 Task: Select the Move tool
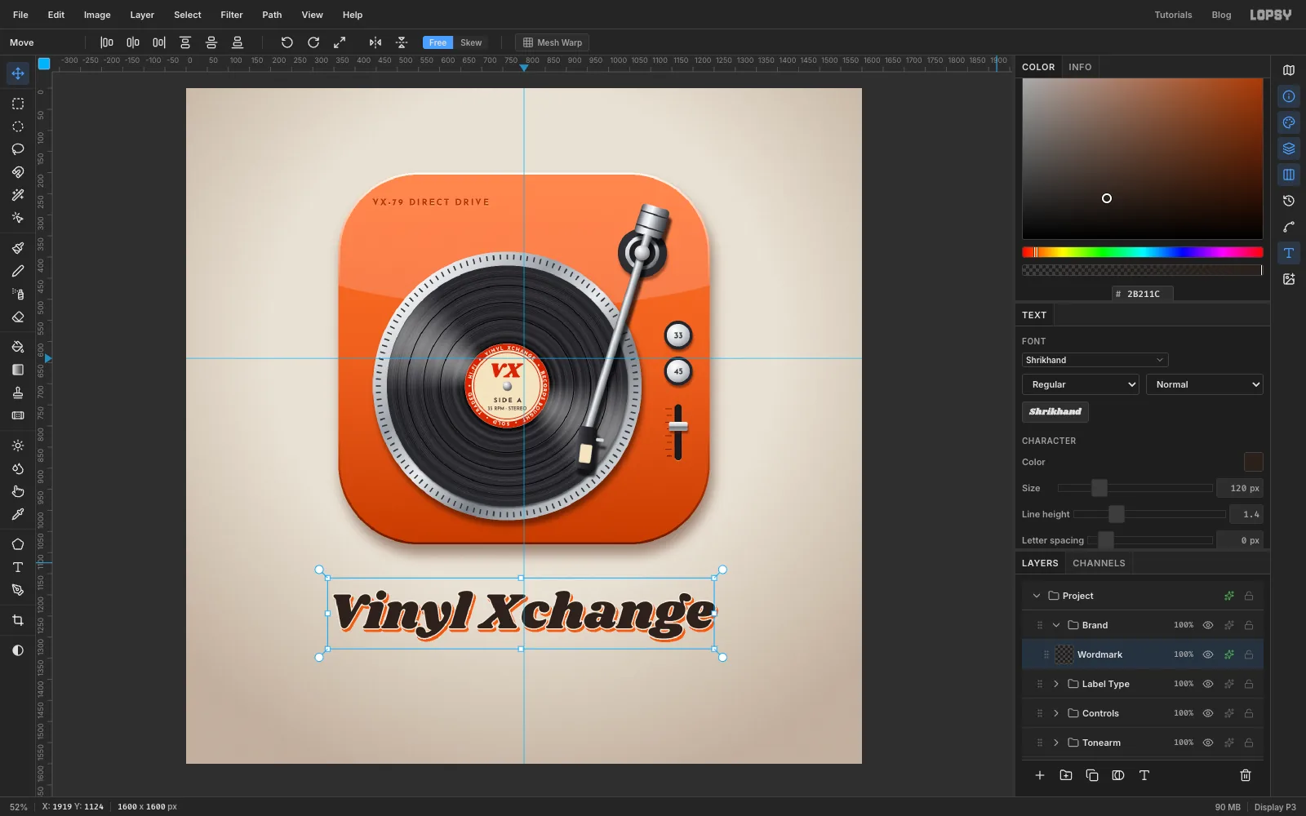pyautogui.click(x=18, y=73)
